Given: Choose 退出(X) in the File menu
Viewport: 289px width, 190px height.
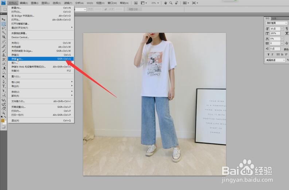Looking at the screenshot, I should 41,120.
